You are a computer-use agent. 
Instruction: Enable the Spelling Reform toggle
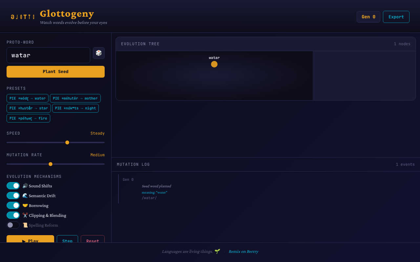[13, 225]
